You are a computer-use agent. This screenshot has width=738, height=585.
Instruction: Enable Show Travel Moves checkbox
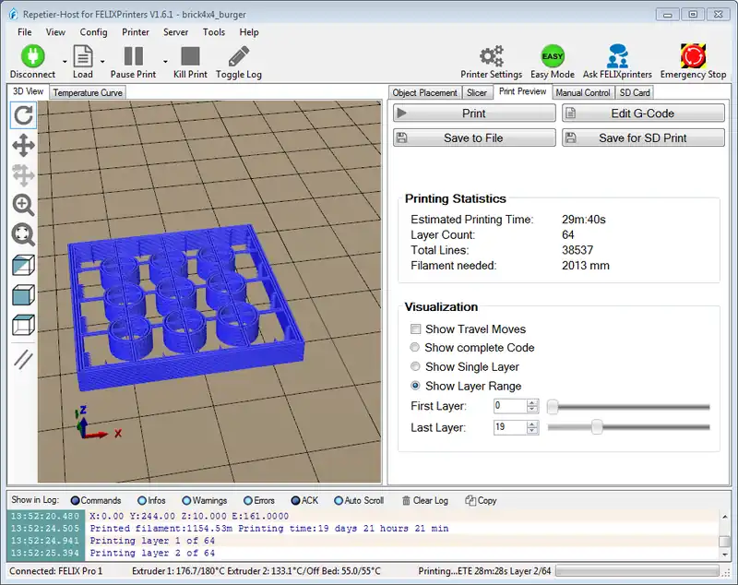click(x=416, y=329)
